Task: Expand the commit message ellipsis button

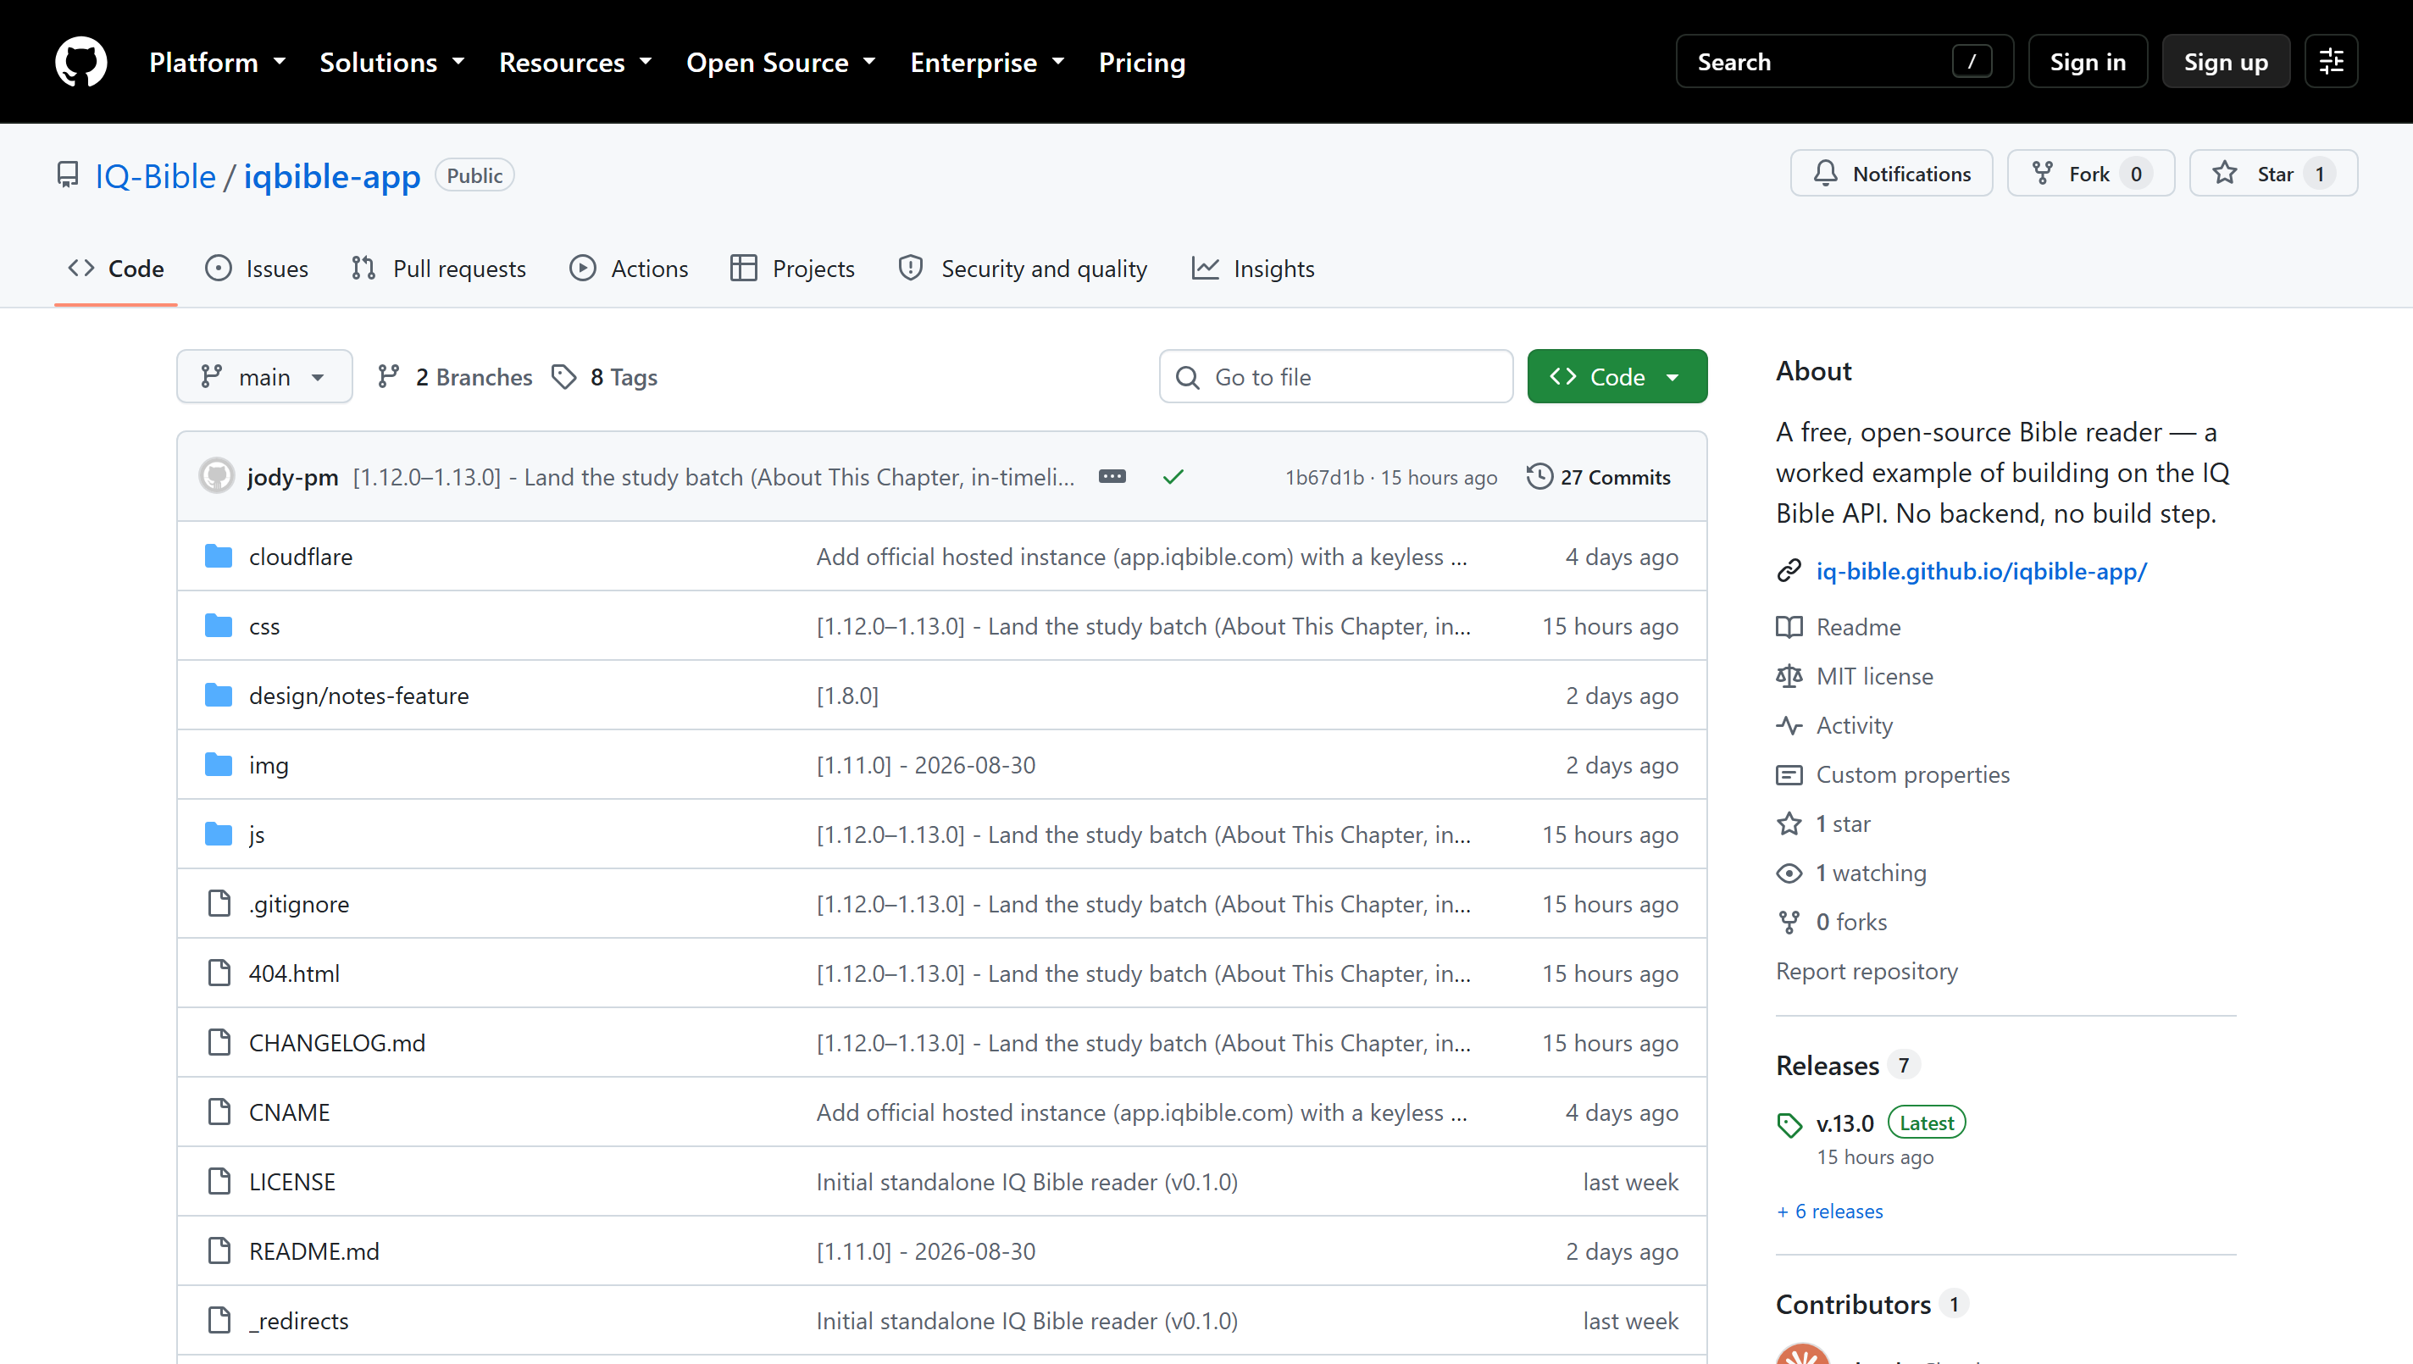Action: [x=1112, y=477]
